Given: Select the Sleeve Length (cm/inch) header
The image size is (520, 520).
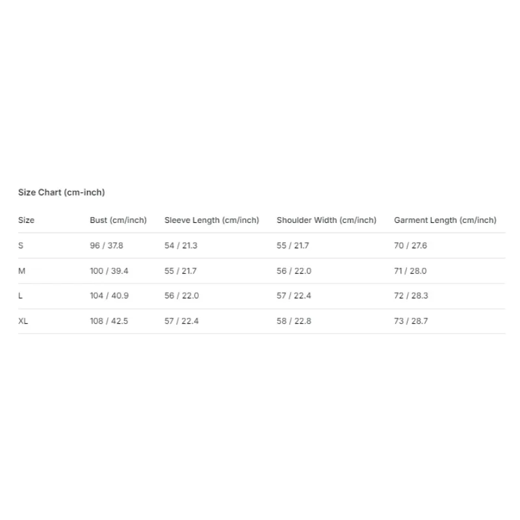Looking at the screenshot, I should pyautogui.click(x=212, y=220).
